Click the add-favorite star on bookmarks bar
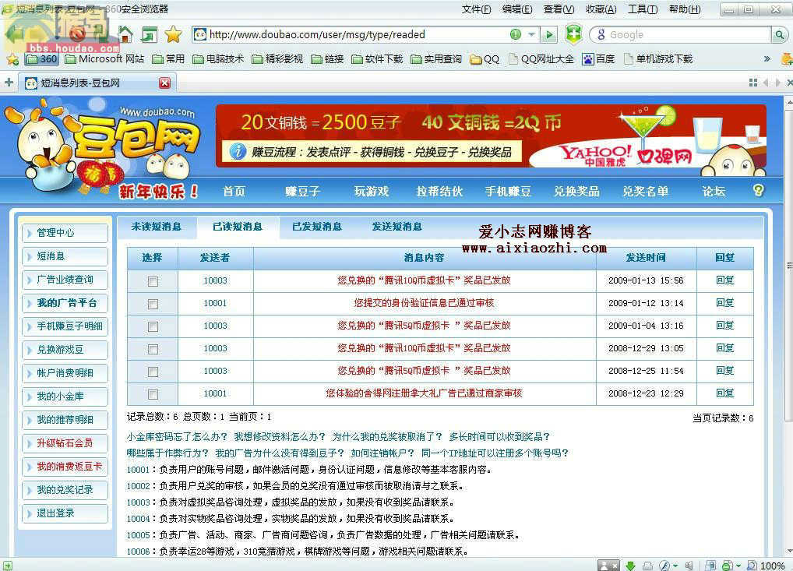The image size is (793, 571). (x=12, y=60)
